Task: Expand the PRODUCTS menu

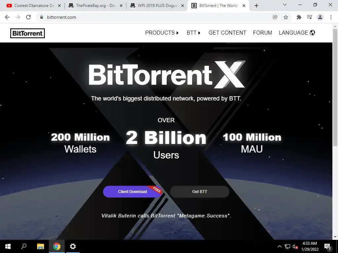Action: tap(162, 33)
